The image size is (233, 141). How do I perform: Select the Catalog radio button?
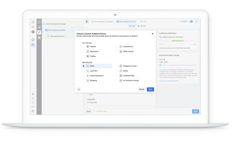click(x=83, y=56)
